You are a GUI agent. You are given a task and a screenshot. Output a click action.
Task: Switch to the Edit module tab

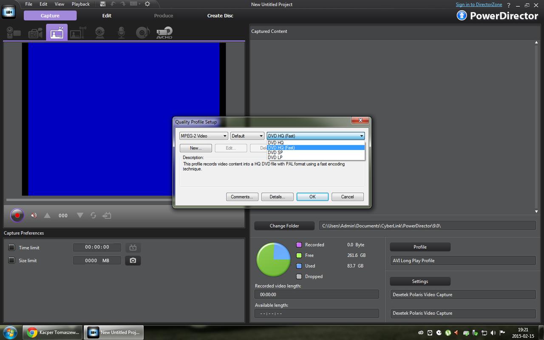(107, 16)
